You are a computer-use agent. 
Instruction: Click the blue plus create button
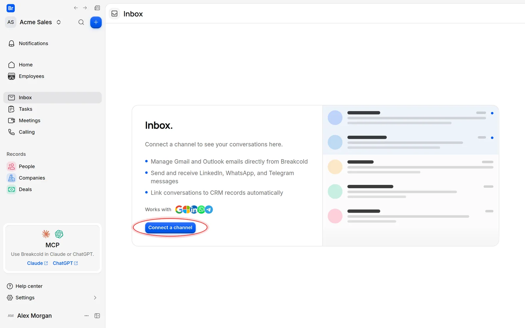coord(96,22)
